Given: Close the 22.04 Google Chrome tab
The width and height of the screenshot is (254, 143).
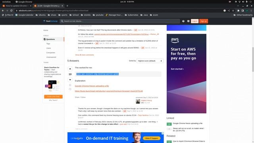Looking at the screenshot, I should click(62, 6).
